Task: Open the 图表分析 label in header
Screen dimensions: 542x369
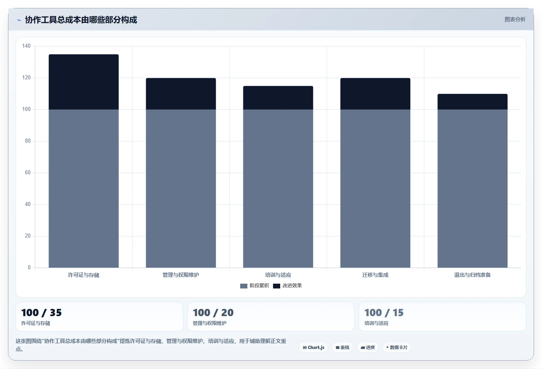Action: coord(515,19)
